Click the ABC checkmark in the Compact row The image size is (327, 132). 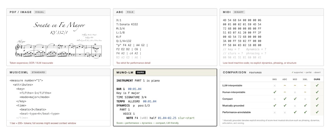(x=285, y=99)
